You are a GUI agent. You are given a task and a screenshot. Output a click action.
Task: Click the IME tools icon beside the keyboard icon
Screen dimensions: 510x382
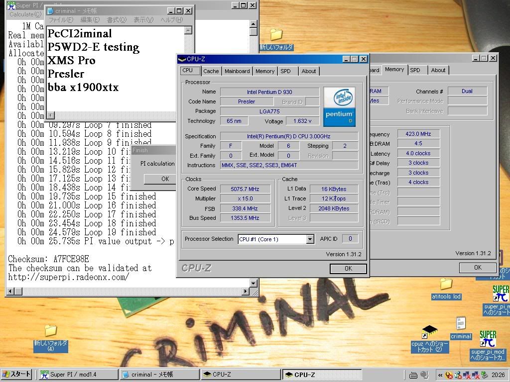click(424, 375)
